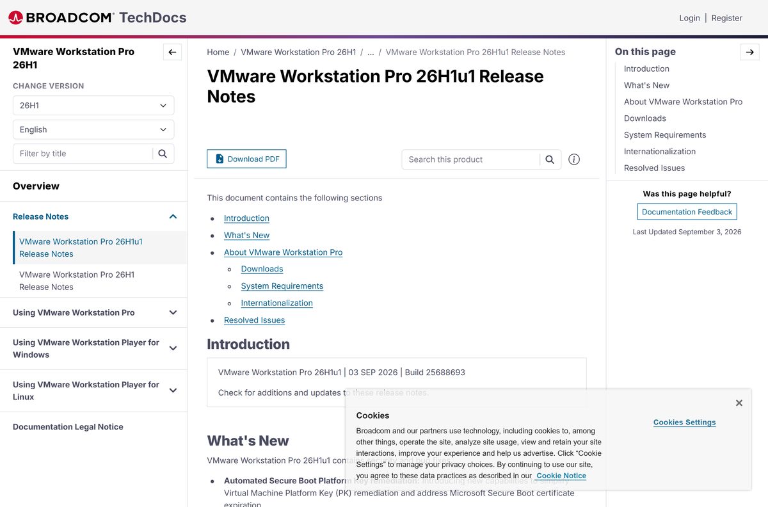Select Internationalization in On this page panel
768x507 pixels.
[660, 152]
